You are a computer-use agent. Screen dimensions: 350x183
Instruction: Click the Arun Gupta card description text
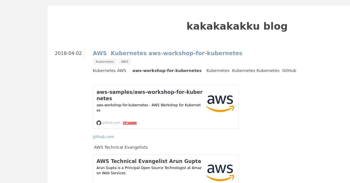[149, 171]
